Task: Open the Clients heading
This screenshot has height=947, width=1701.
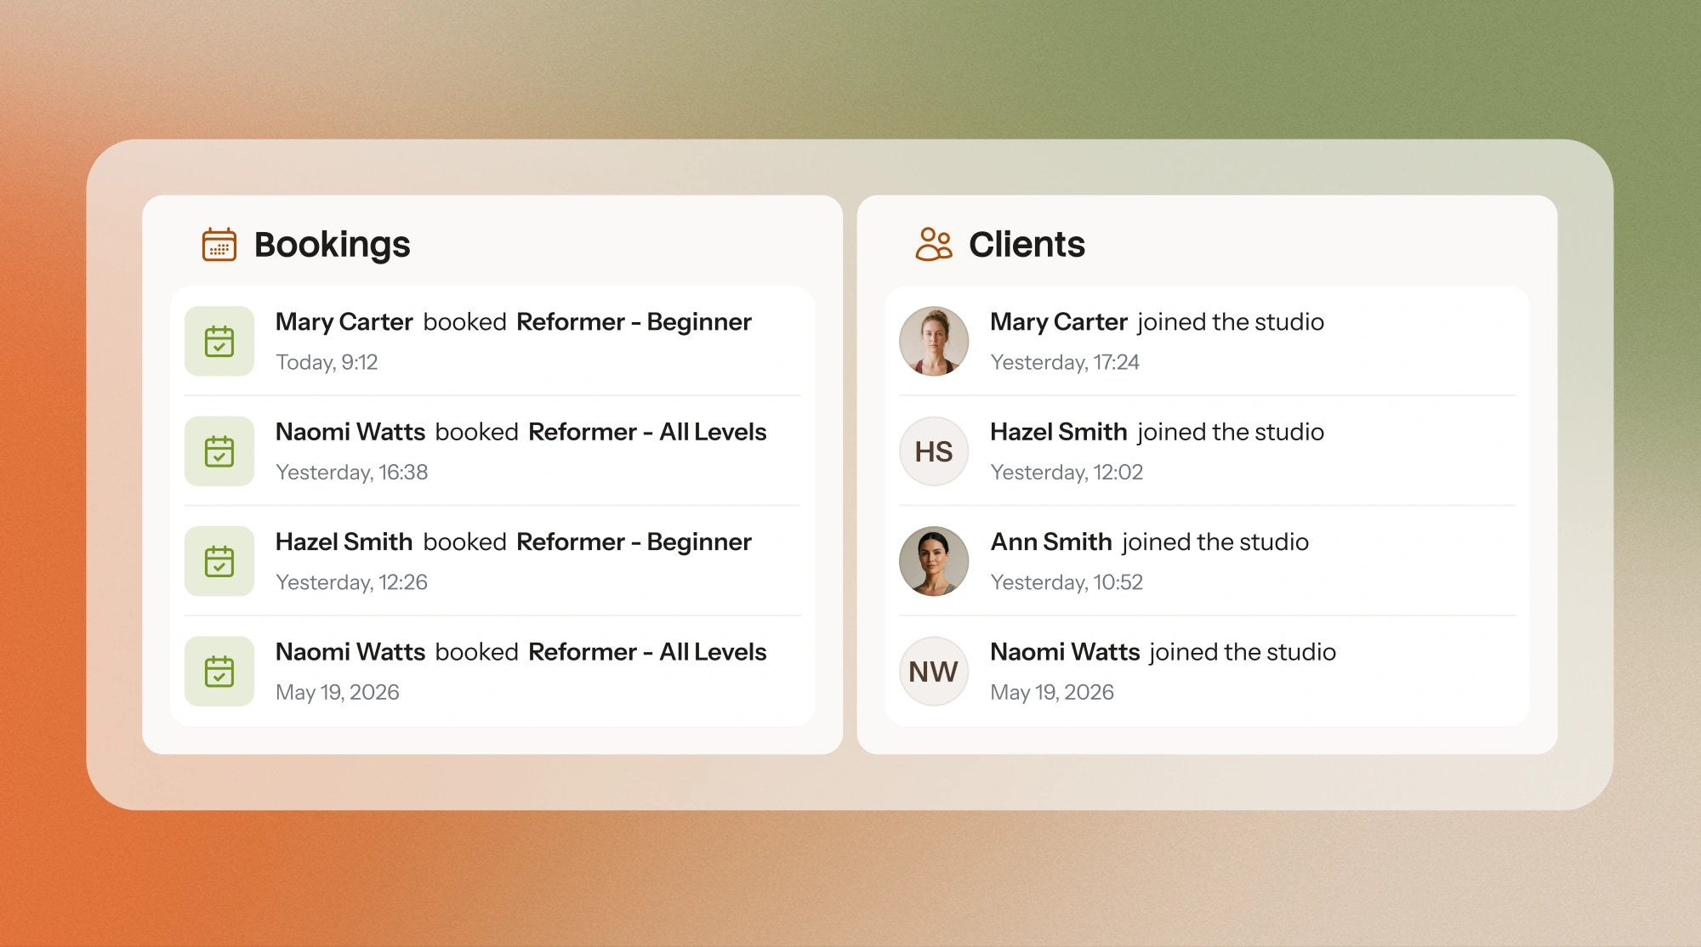Action: (1027, 245)
